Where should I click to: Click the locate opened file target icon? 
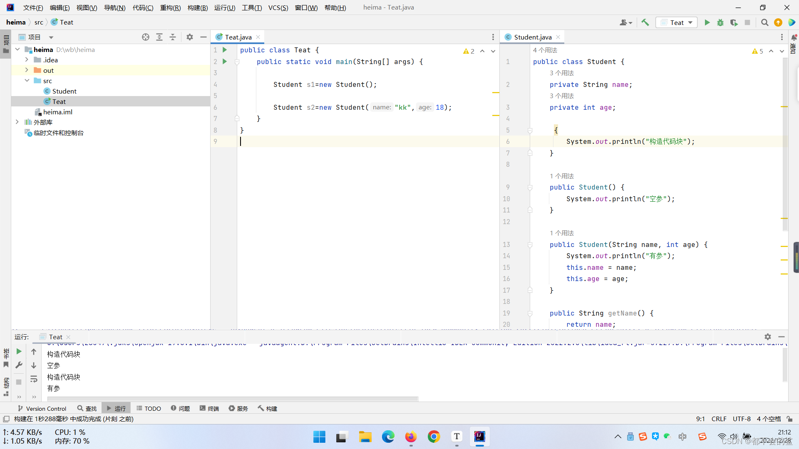145,37
